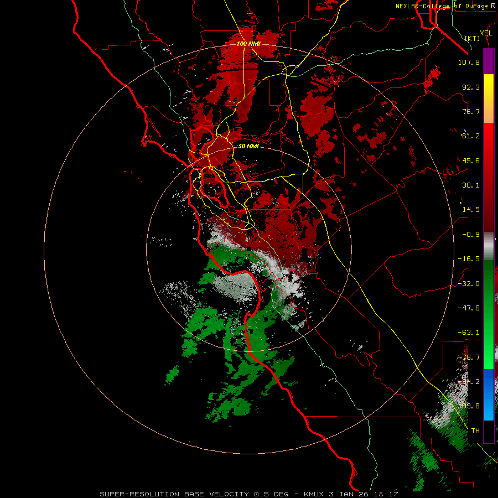This screenshot has height=498, width=498.
Task: Click the blue segment of the color bar
Action: [x=489, y=395]
